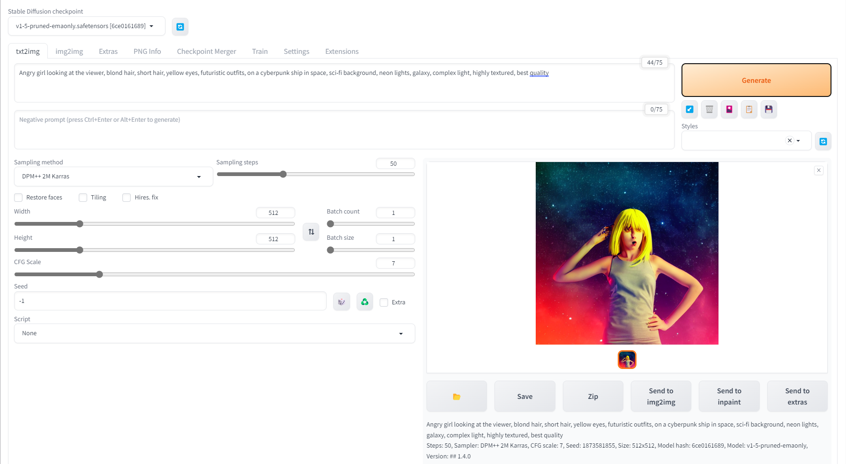
Task: Click the green recycle reuse seed icon
Action: coord(365,302)
